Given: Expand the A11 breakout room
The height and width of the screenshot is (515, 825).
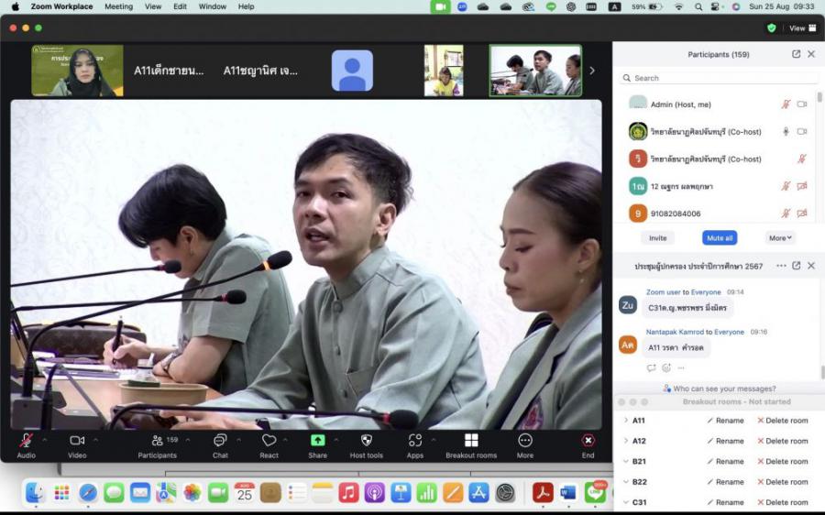Looking at the screenshot, I should 625,421.
